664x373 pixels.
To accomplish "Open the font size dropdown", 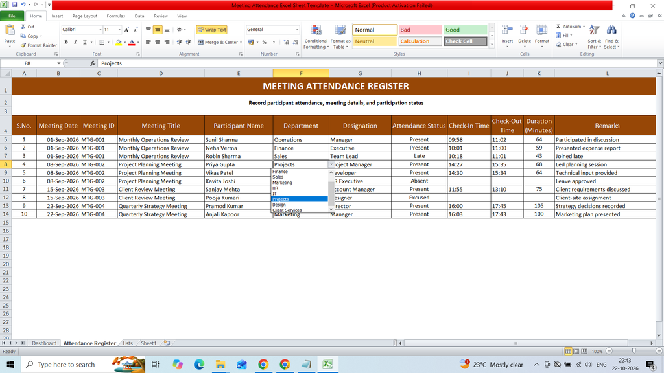I will tap(119, 30).
